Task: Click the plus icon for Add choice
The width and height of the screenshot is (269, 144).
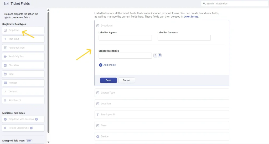Action: click(101, 65)
